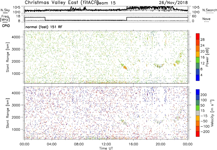This screenshot has height=150, width=217.
Task: Click the N.Sky axis label
Action: pos(5,10)
